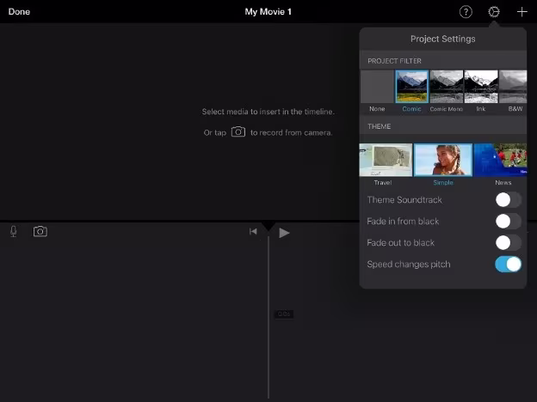Viewport: 537px width, 402px height.
Task: Enable Fade out to black
Action: click(x=509, y=243)
